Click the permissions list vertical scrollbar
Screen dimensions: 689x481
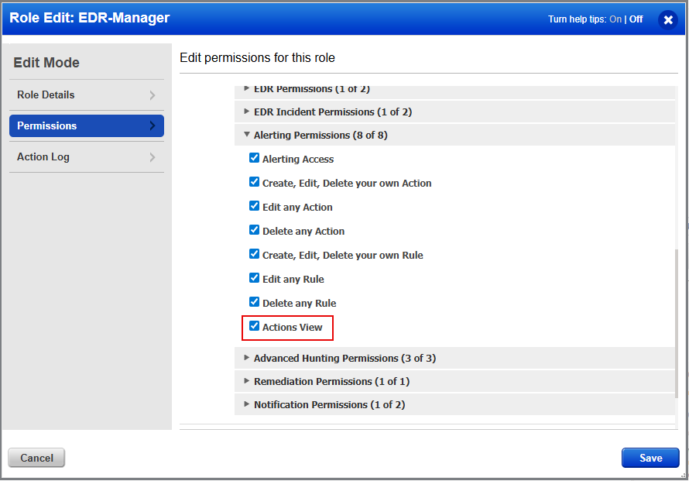[x=677, y=325]
